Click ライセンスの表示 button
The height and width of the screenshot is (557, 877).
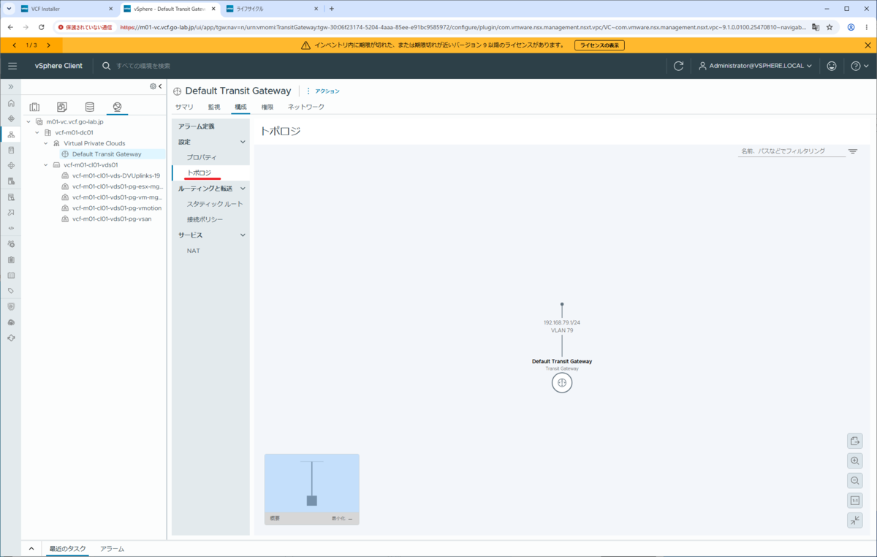click(x=599, y=45)
